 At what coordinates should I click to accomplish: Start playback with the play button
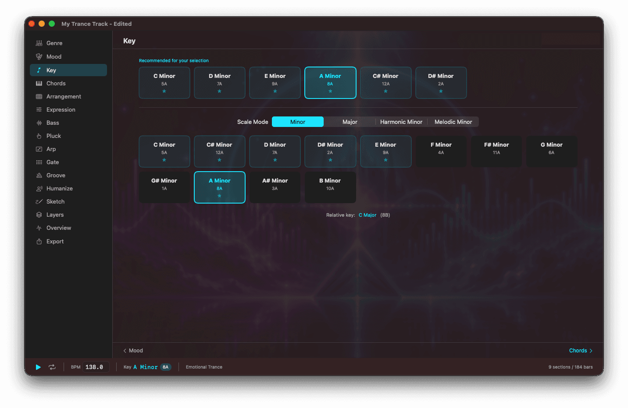pos(38,367)
